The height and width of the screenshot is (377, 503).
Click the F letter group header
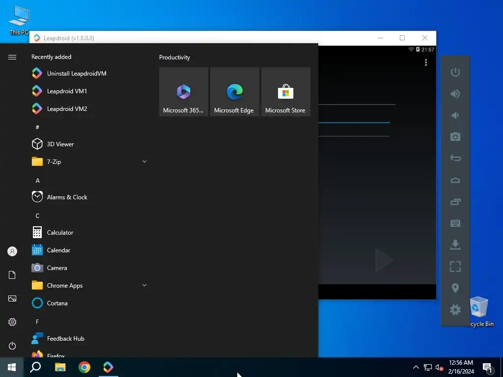[37, 322]
